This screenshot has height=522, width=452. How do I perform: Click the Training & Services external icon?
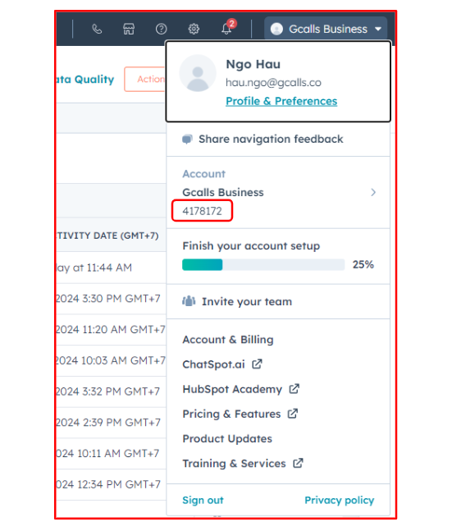click(x=298, y=463)
